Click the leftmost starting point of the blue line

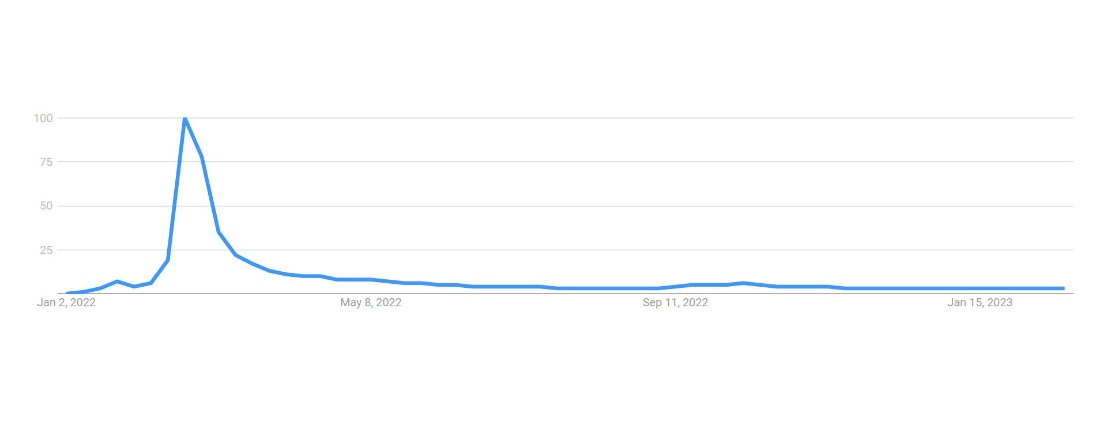click(x=67, y=293)
